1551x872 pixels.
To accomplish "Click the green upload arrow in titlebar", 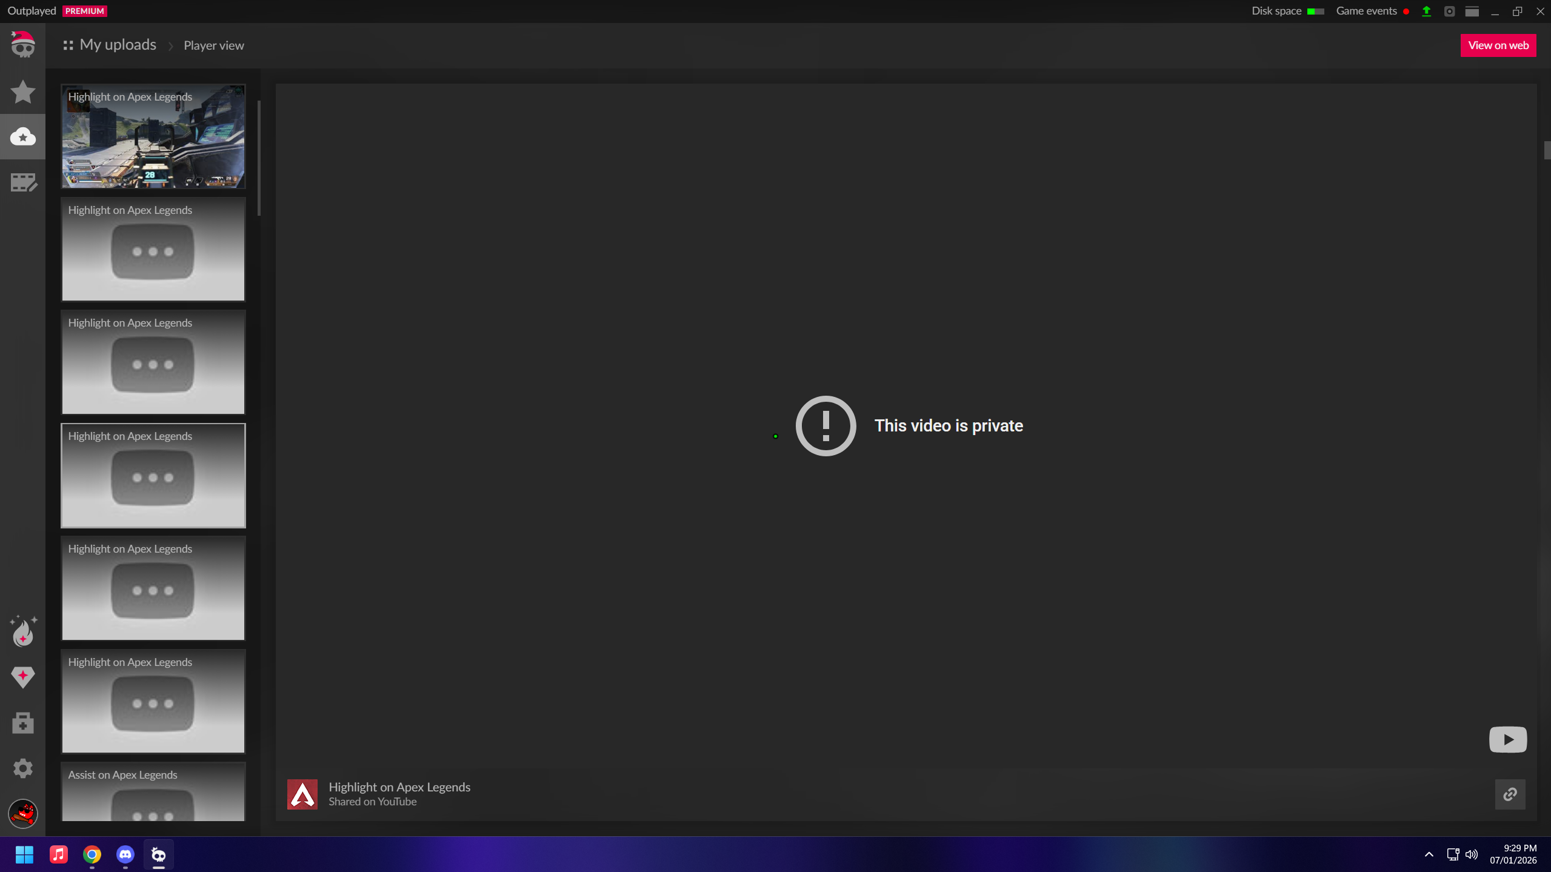I will [1426, 12].
